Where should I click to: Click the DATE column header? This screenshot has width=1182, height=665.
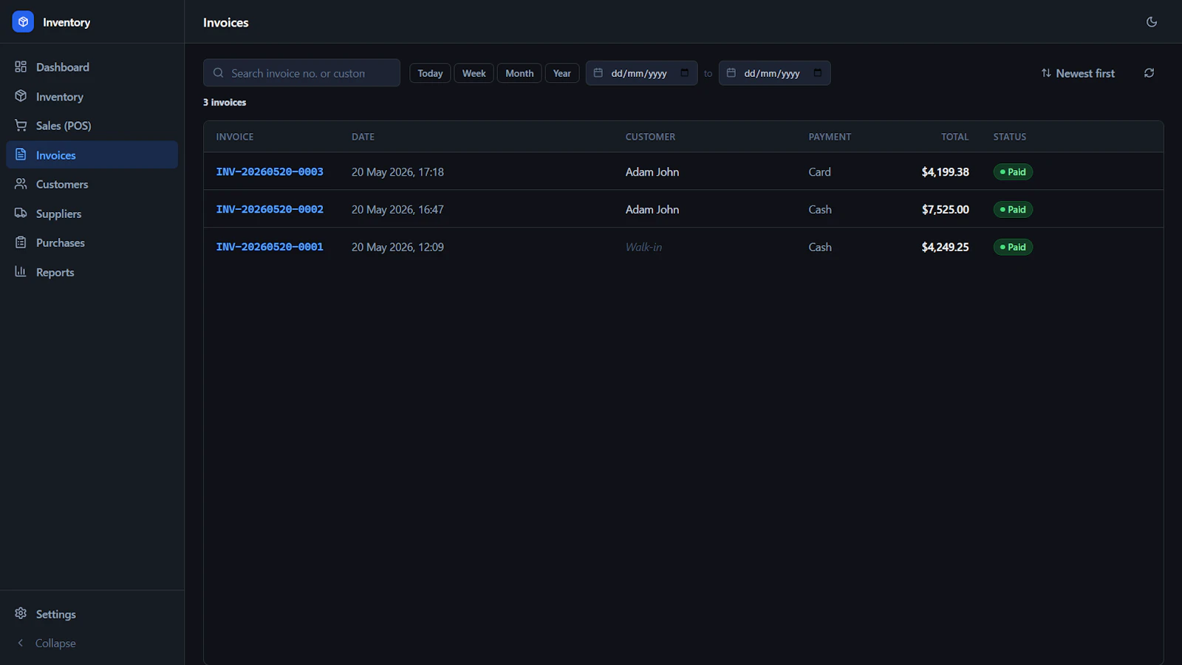pyautogui.click(x=363, y=137)
